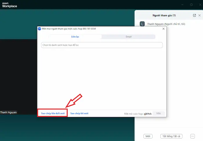Click the contact filter input field
203x141 pixels.
[x=102, y=45]
